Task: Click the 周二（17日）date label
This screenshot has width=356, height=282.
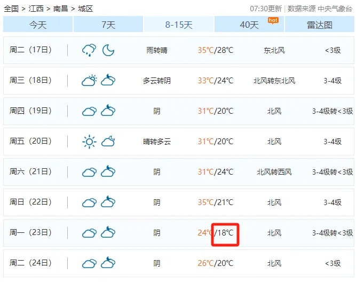Action: 30,50
